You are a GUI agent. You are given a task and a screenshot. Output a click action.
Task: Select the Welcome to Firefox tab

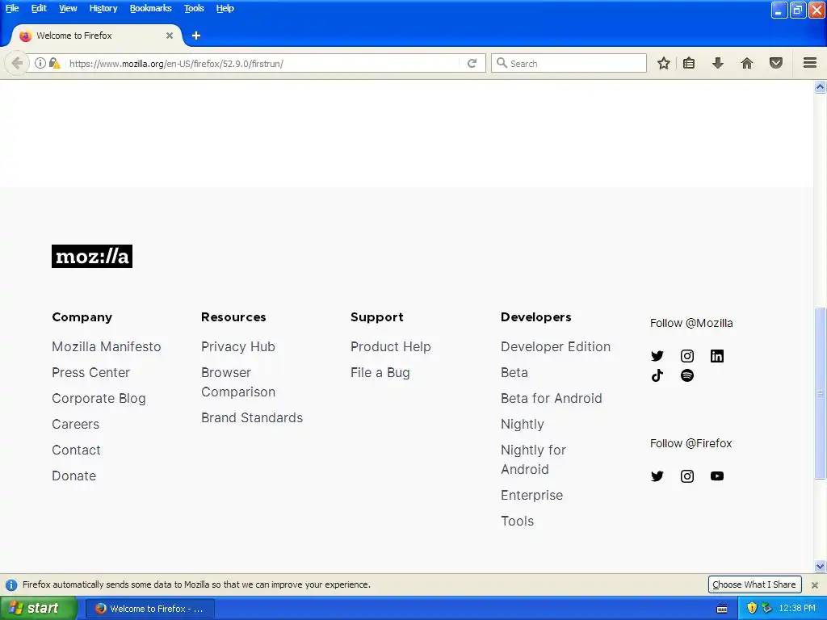pyautogui.click(x=97, y=36)
